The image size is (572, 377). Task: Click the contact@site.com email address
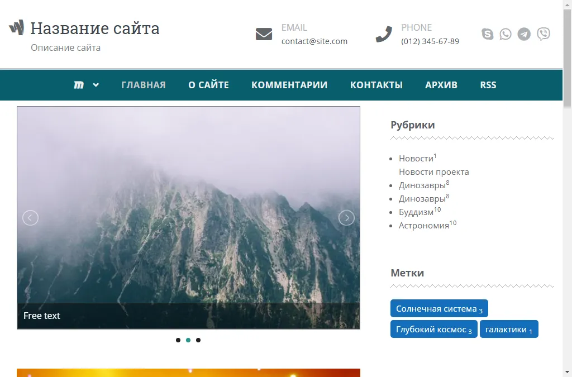(314, 41)
